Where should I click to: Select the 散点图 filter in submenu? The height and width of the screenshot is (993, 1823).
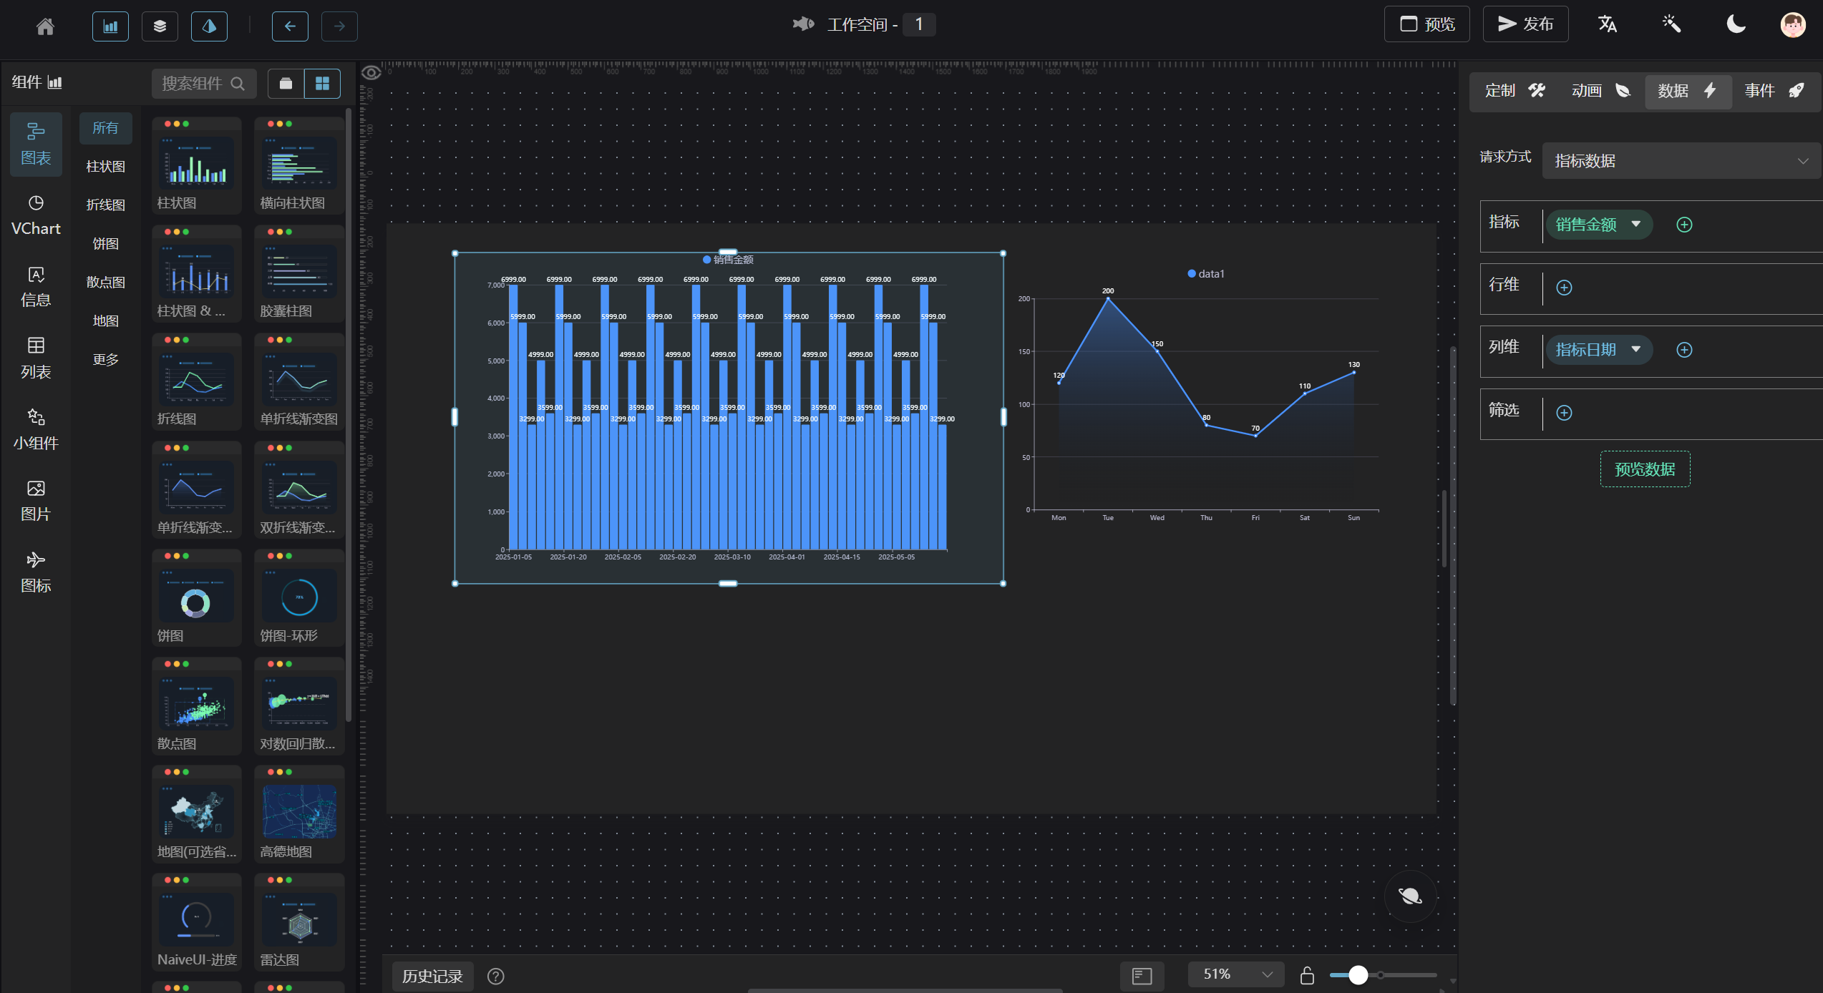click(105, 283)
